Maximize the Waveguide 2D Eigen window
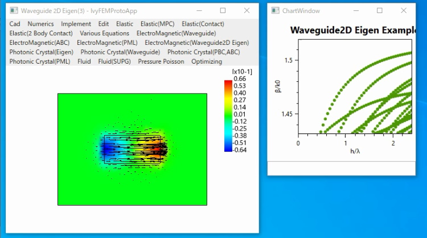 [223, 11]
